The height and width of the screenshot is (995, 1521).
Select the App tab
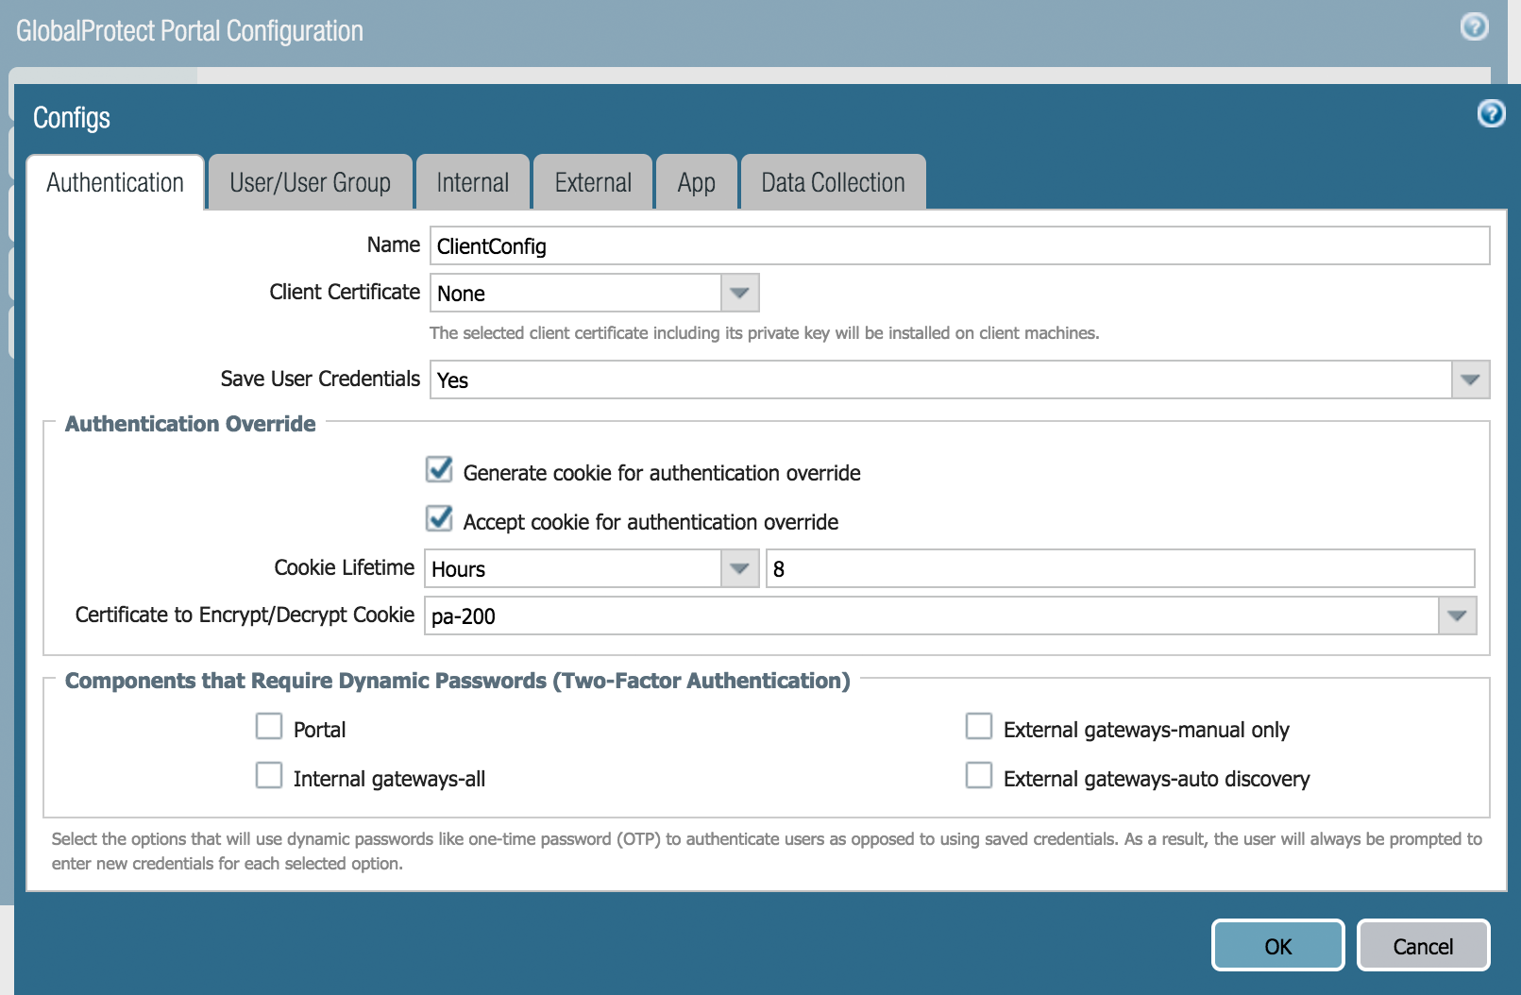697,181
